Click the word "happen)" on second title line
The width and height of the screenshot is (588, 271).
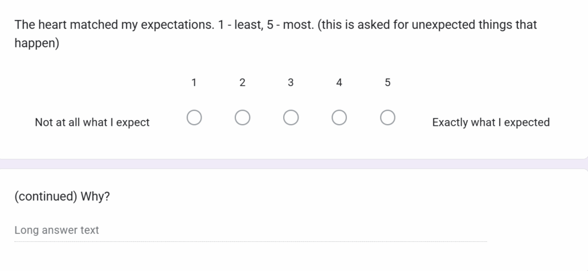tap(37, 43)
